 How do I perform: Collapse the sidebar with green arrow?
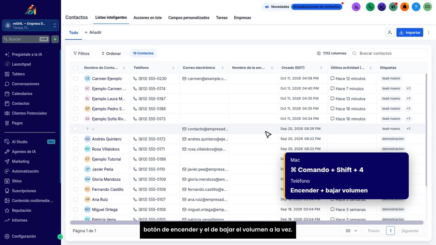(x=60, y=237)
